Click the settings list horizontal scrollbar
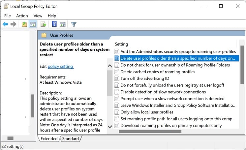 (x=150, y=131)
